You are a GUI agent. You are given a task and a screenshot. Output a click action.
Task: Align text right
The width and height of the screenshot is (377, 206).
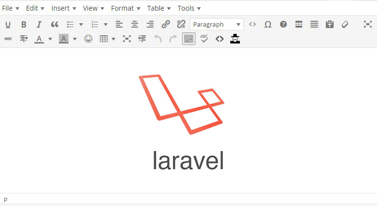(x=150, y=24)
